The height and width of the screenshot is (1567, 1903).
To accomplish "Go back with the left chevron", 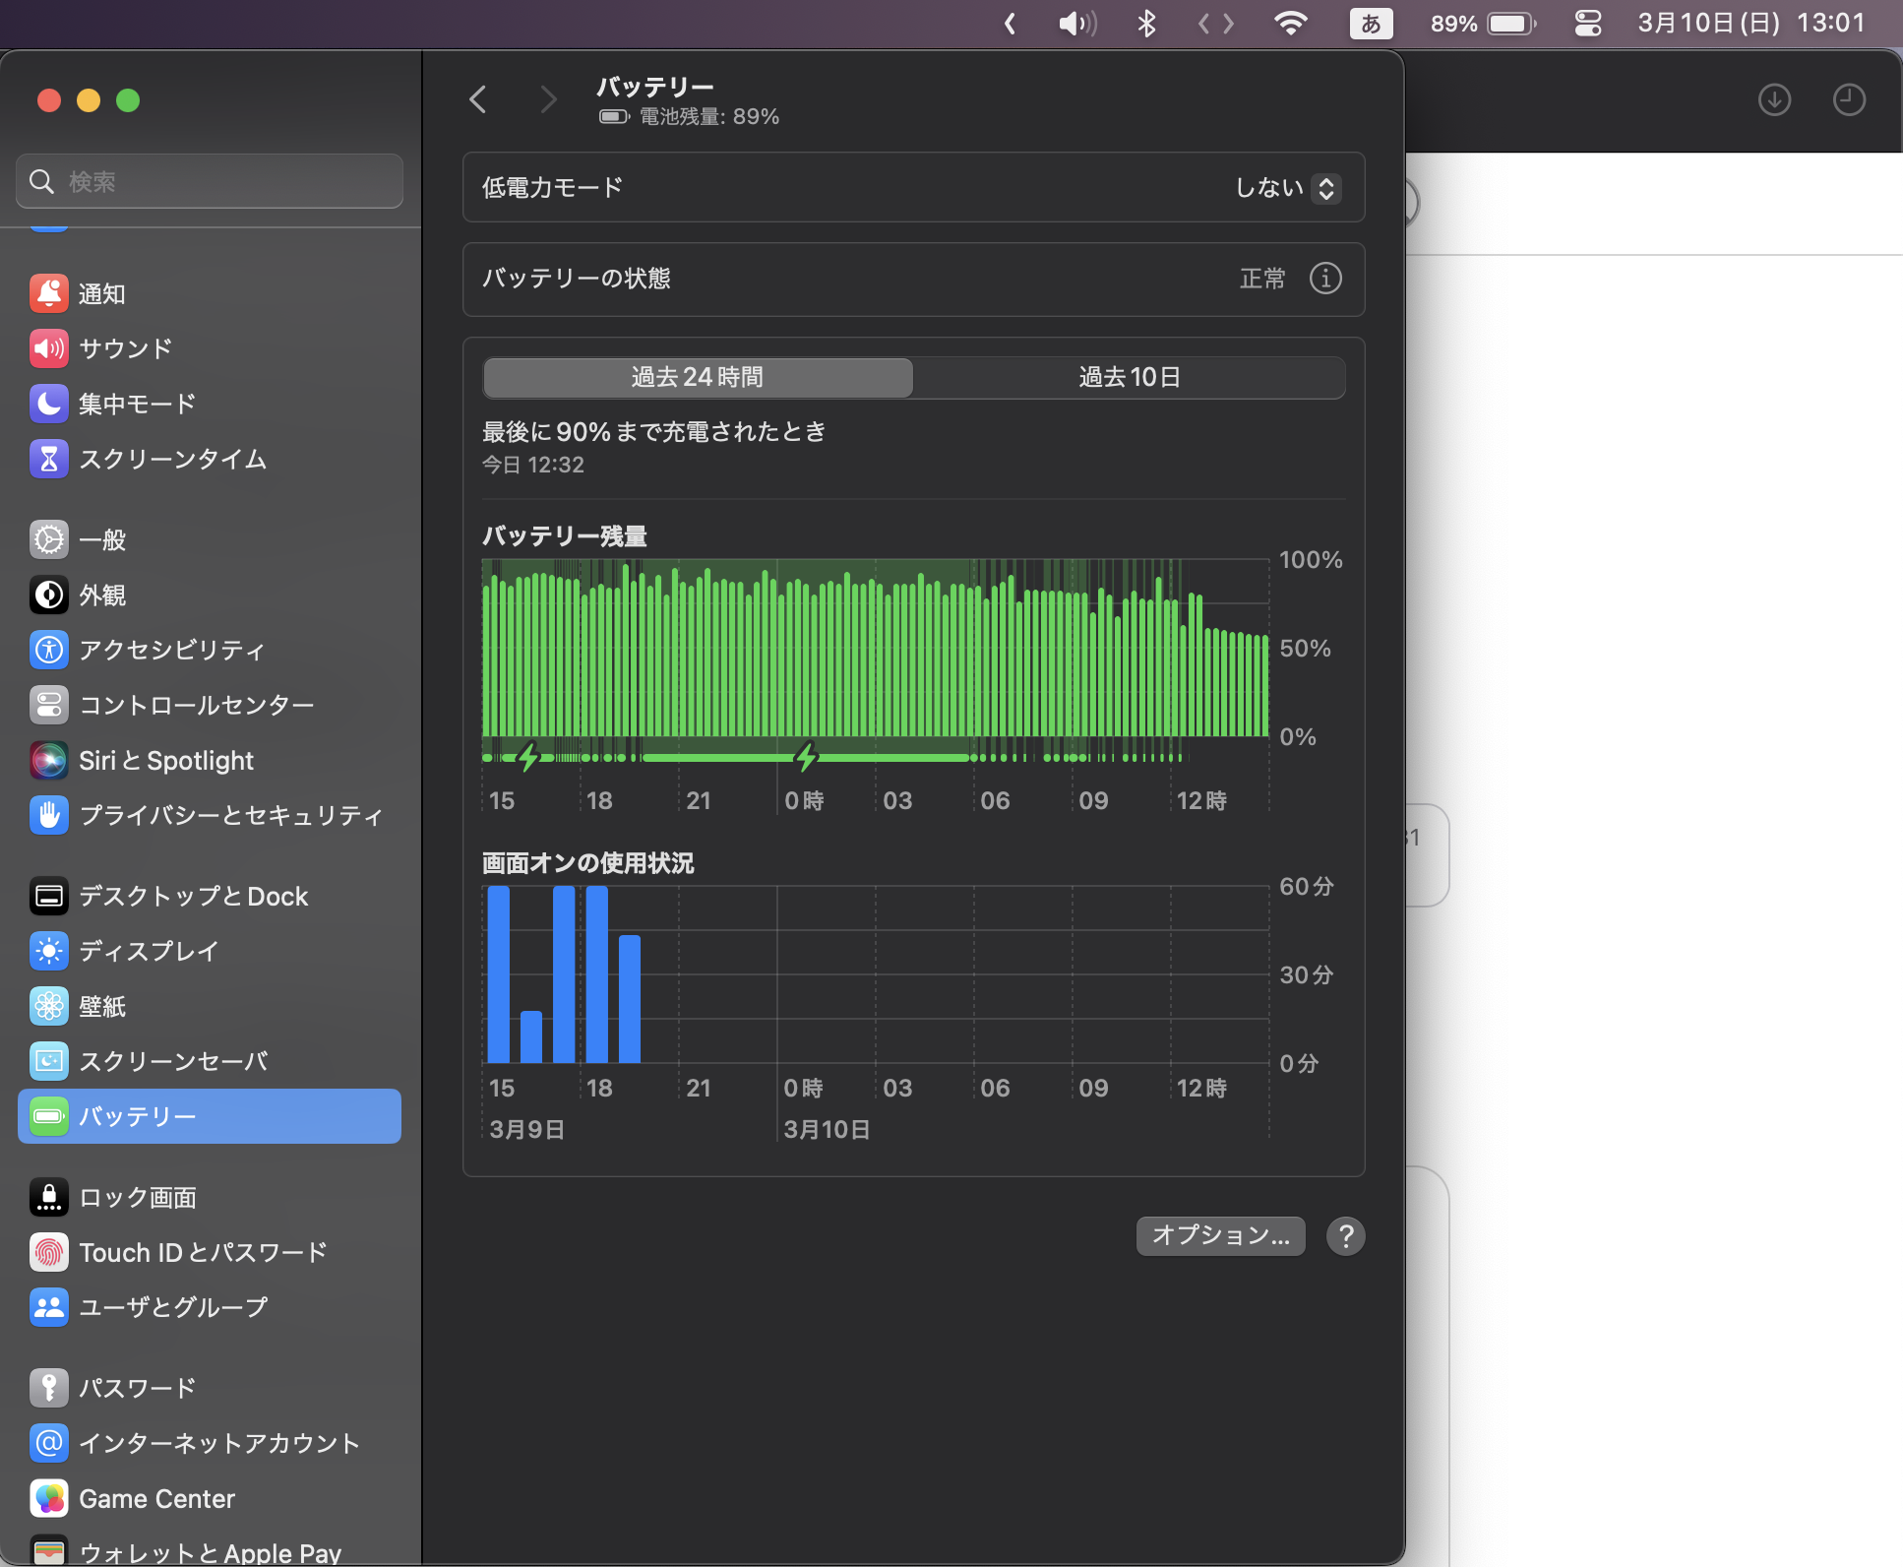I will [478, 99].
